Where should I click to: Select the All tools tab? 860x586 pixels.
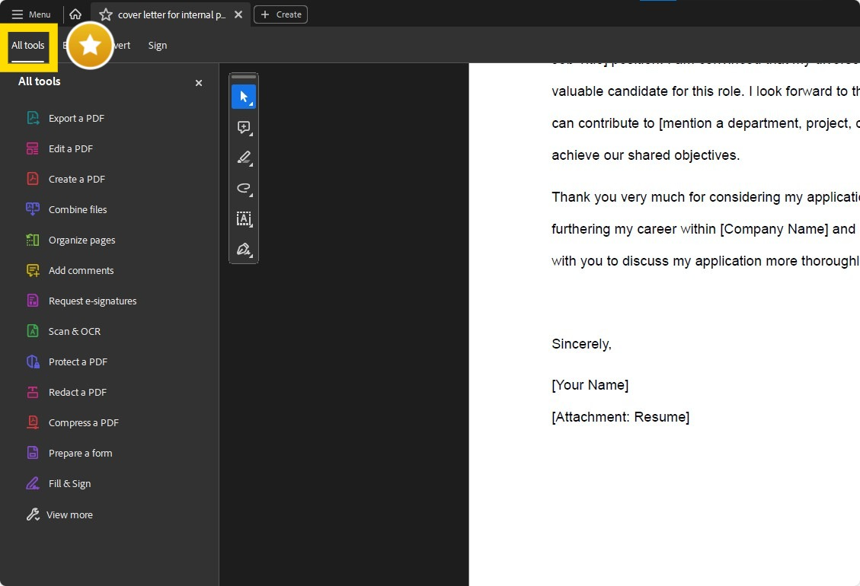pos(28,46)
